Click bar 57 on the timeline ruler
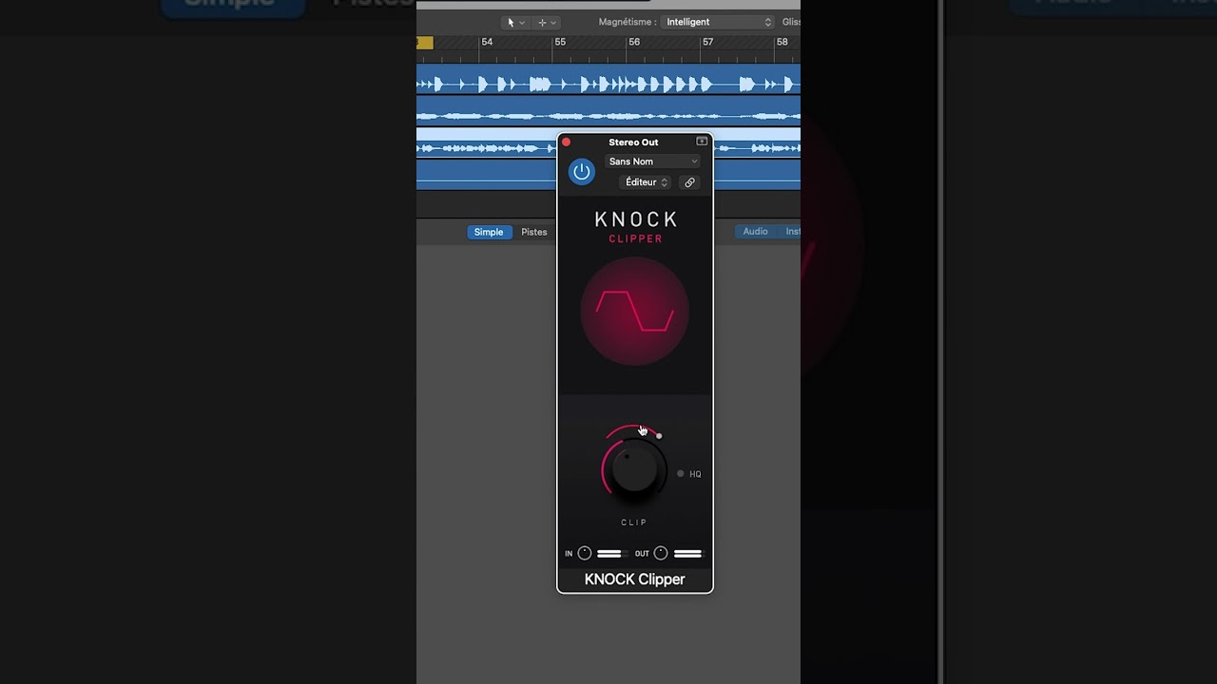 tap(707, 42)
